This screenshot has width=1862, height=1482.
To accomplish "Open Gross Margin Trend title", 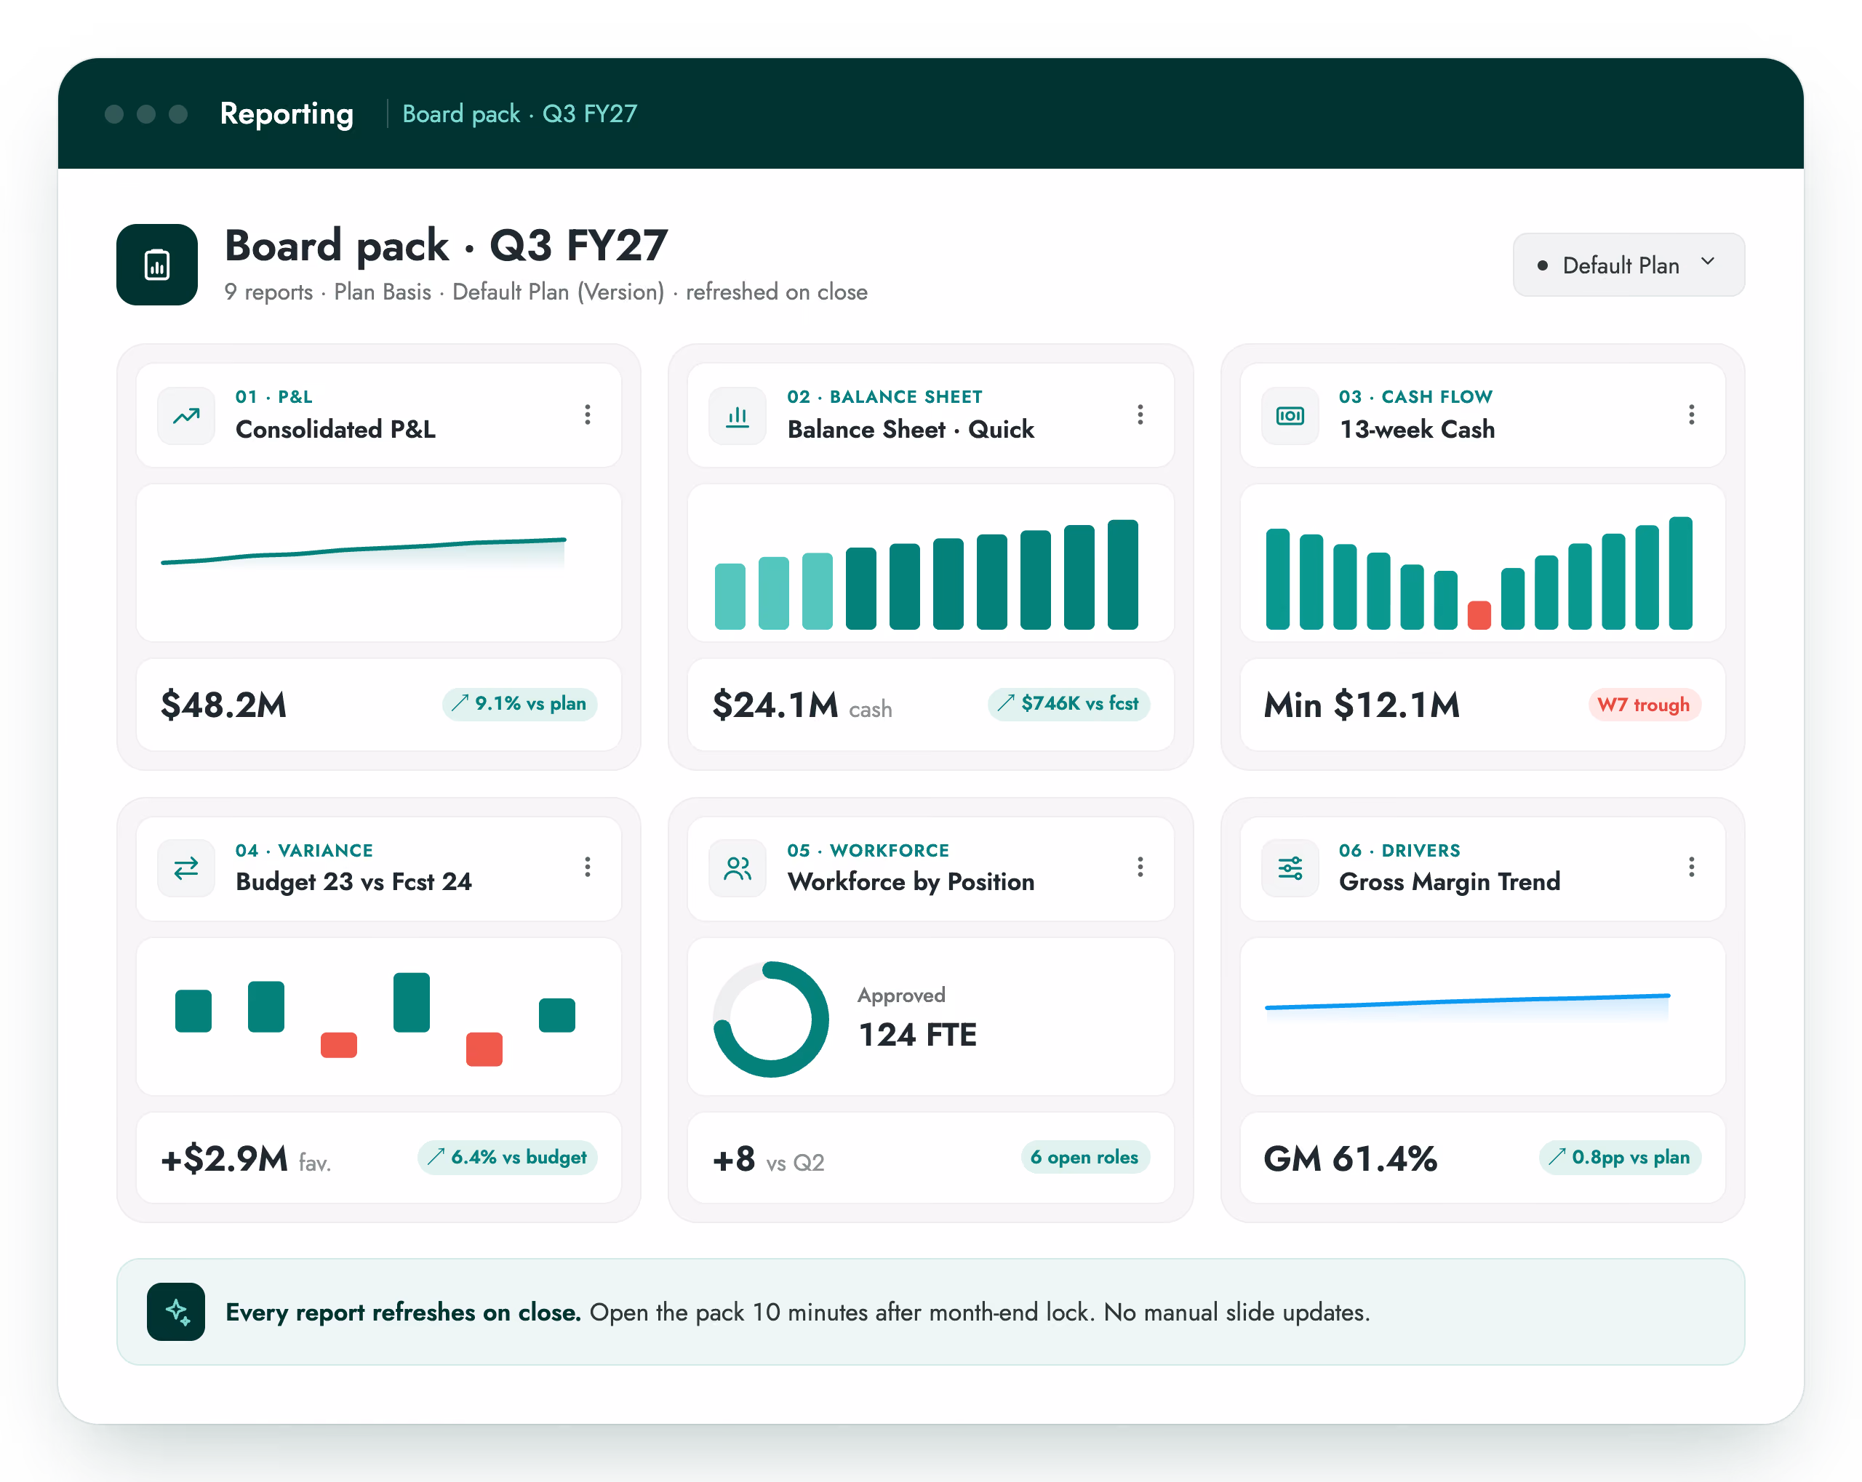I will click(1449, 882).
